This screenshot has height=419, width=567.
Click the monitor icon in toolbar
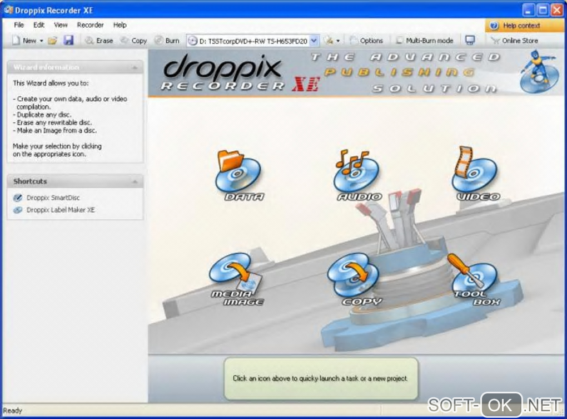point(470,40)
